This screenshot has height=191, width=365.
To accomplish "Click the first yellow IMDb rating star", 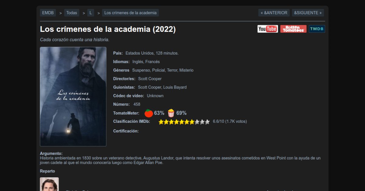I will pos(161,122).
